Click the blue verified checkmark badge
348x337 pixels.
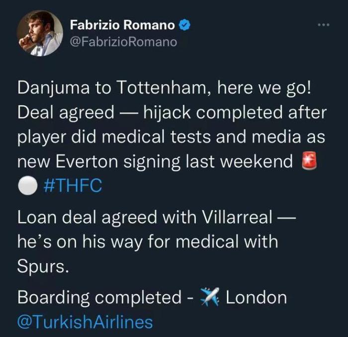point(185,24)
